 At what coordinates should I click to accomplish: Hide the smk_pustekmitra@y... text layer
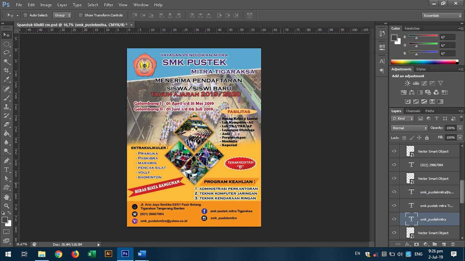coord(394,192)
